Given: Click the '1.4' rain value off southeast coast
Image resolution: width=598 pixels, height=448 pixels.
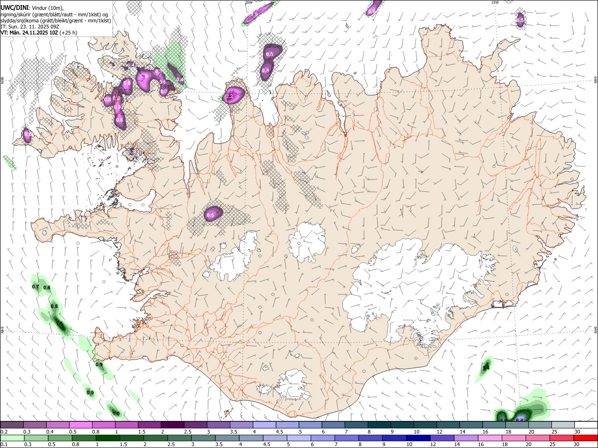Looking at the screenshot, I should tap(486, 368).
